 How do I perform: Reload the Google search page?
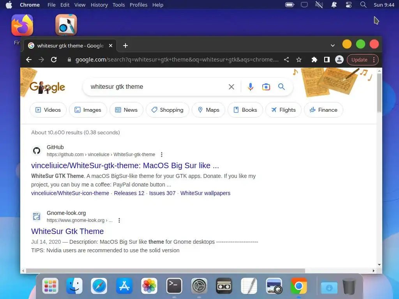click(x=54, y=60)
